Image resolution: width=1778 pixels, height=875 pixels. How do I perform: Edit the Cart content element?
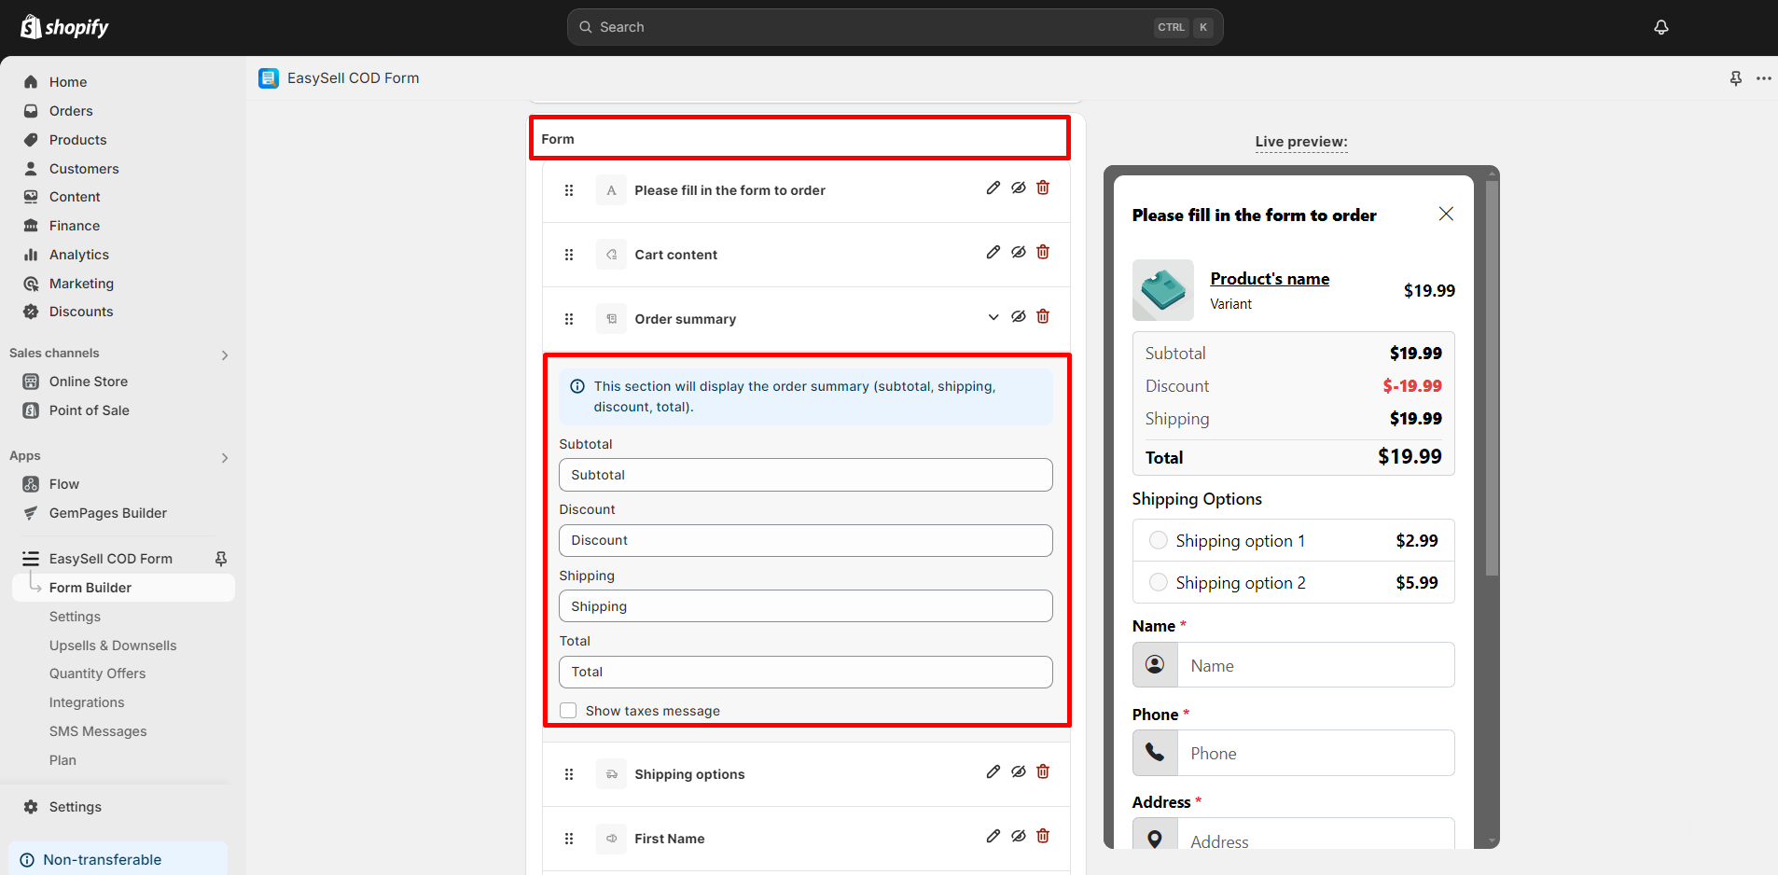point(993,252)
